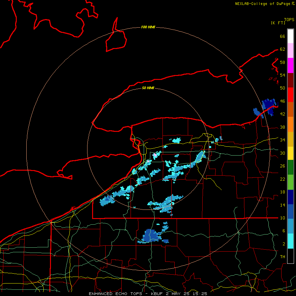This screenshot has width=296, height=296.
Task: Click the legend value 10
Action: point(283,218)
